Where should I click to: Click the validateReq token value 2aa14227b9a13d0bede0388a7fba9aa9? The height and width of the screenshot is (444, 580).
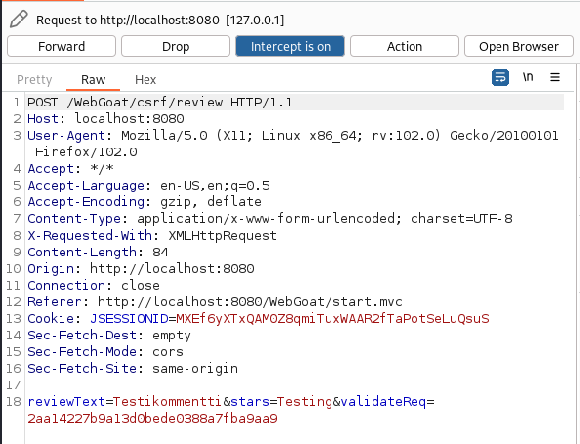point(152,418)
